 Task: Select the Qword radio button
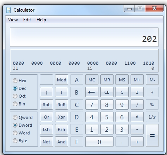coord(15,117)
